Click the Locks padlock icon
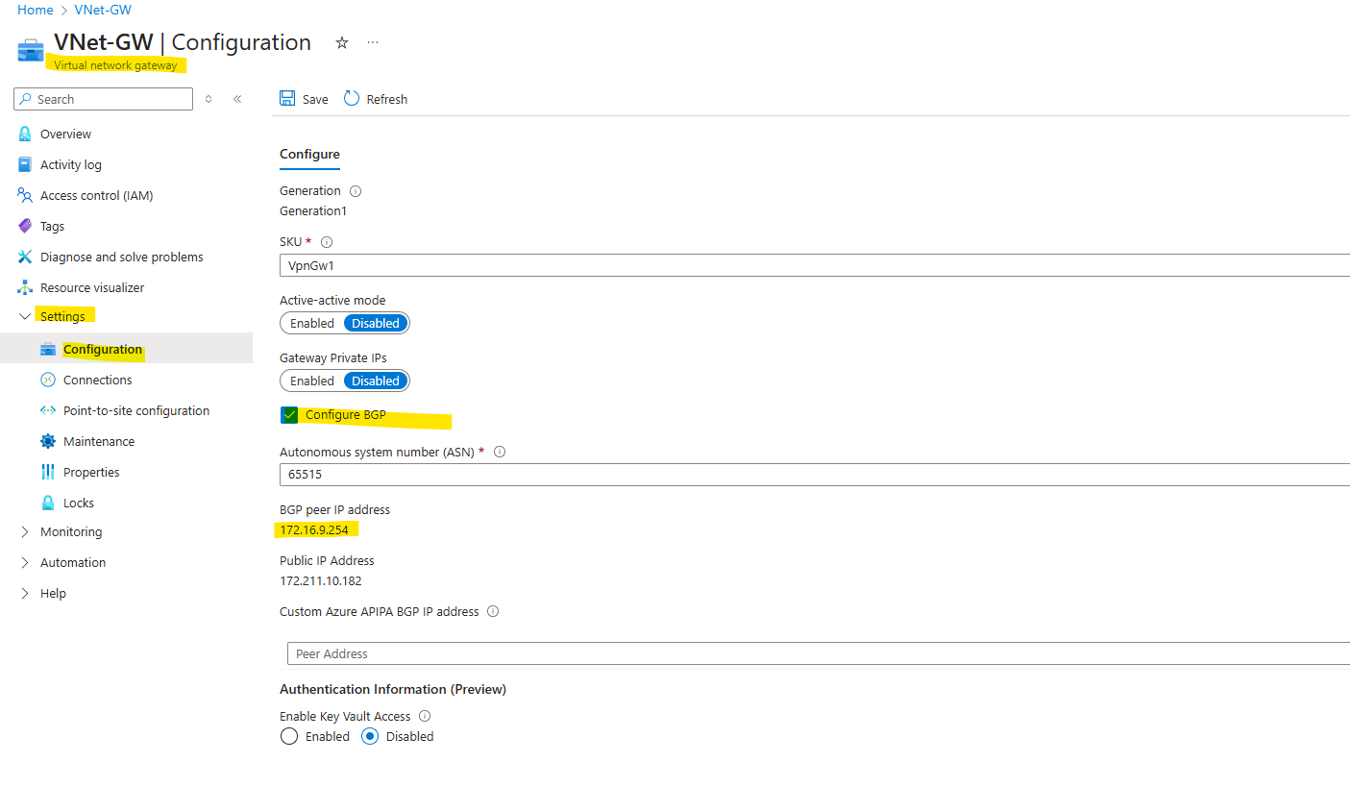 tap(48, 503)
